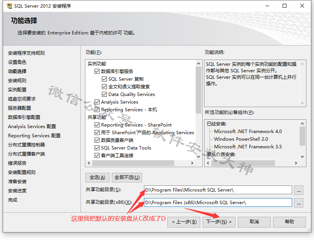Click 全选(A) button

tap(97, 177)
